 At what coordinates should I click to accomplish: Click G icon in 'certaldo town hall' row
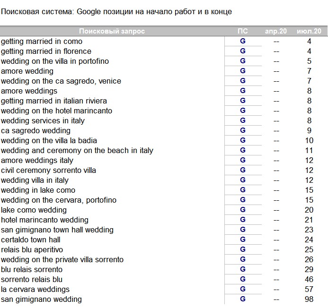coord(243,240)
